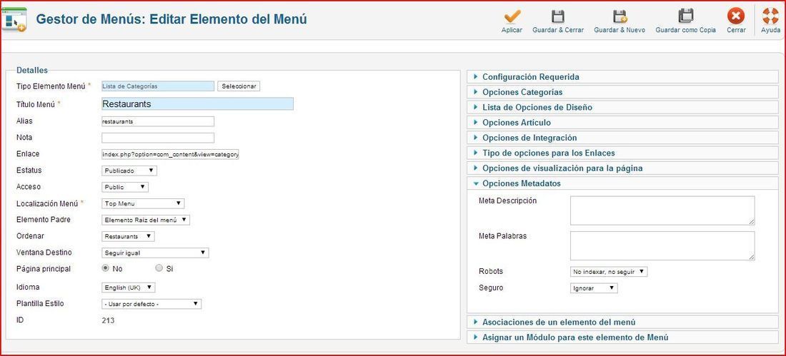The height and width of the screenshot is (356, 786).
Task: Expand Lista de Opciones de Diseño panel
Action: click(622, 107)
